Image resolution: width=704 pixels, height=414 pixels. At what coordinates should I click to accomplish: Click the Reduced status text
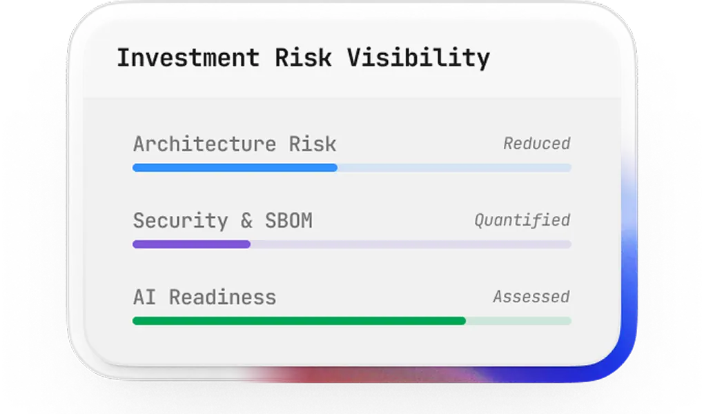tap(536, 144)
